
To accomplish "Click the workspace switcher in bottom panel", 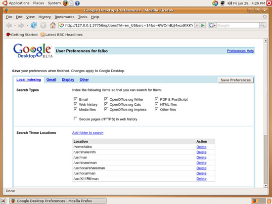I will click(259, 201).
